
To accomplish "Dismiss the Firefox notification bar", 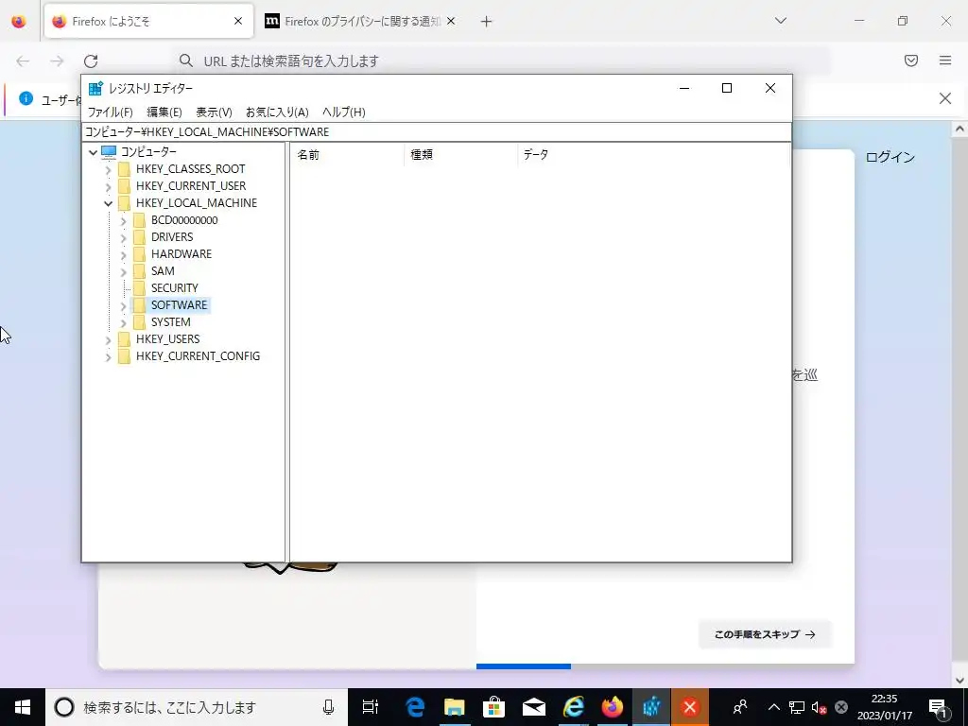I will point(945,98).
